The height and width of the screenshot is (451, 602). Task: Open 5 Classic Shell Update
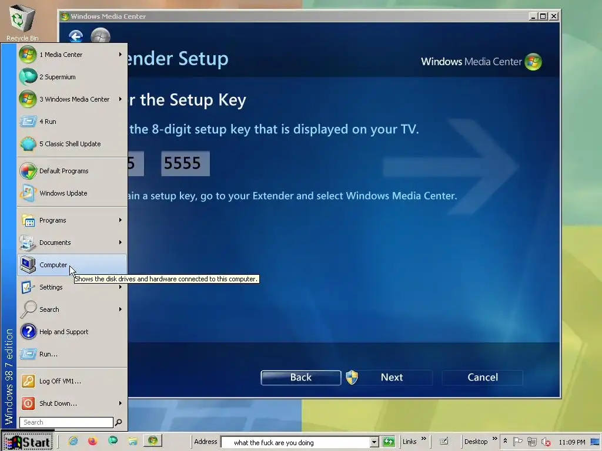[x=72, y=144]
